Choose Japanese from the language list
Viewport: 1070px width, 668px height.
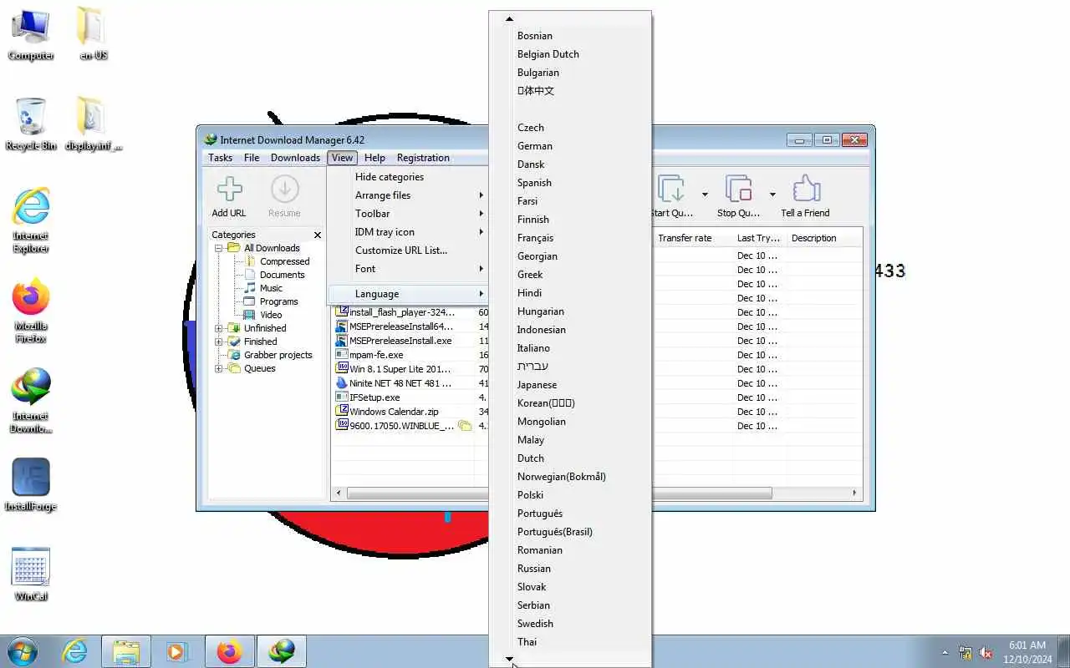[x=570, y=385]
